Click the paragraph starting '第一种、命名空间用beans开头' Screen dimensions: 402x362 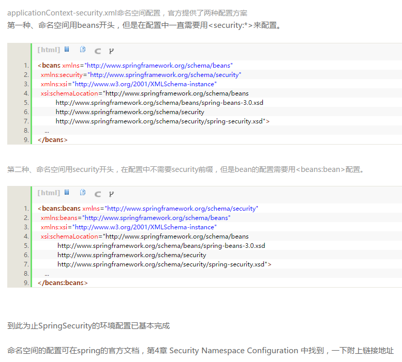(145, 25)
